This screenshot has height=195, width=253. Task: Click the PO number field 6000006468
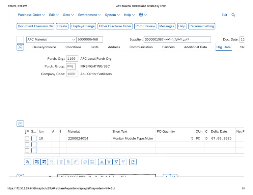pyautogui.click(x=90, y=39)
